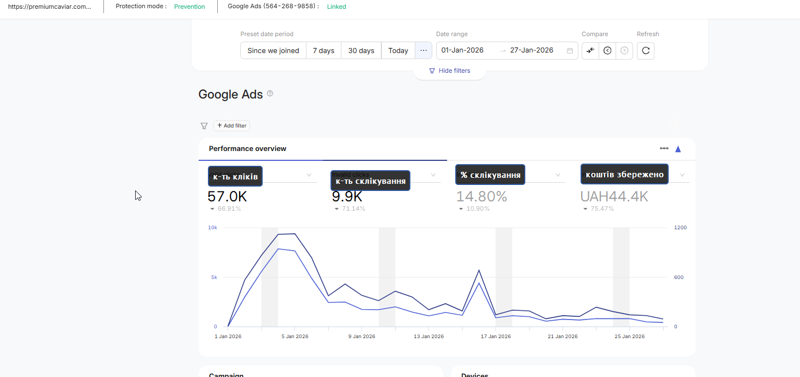Click the help icon beside Google Ads
800x377 pixels.
(270, 94)
